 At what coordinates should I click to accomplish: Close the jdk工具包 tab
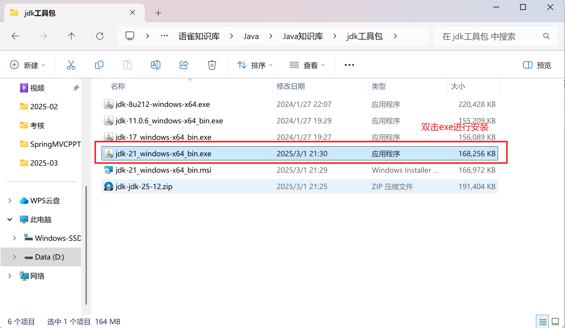coord(132,13)
